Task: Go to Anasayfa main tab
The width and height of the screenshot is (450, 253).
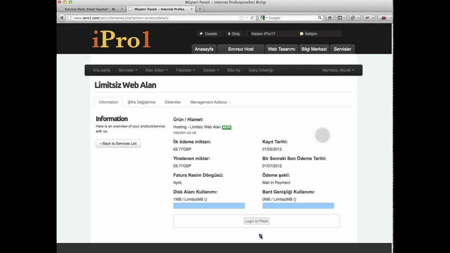Action: click(204, 49)
